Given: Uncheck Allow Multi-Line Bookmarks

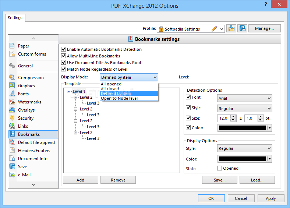Looking at the screenshot, I should click(64, 56).
